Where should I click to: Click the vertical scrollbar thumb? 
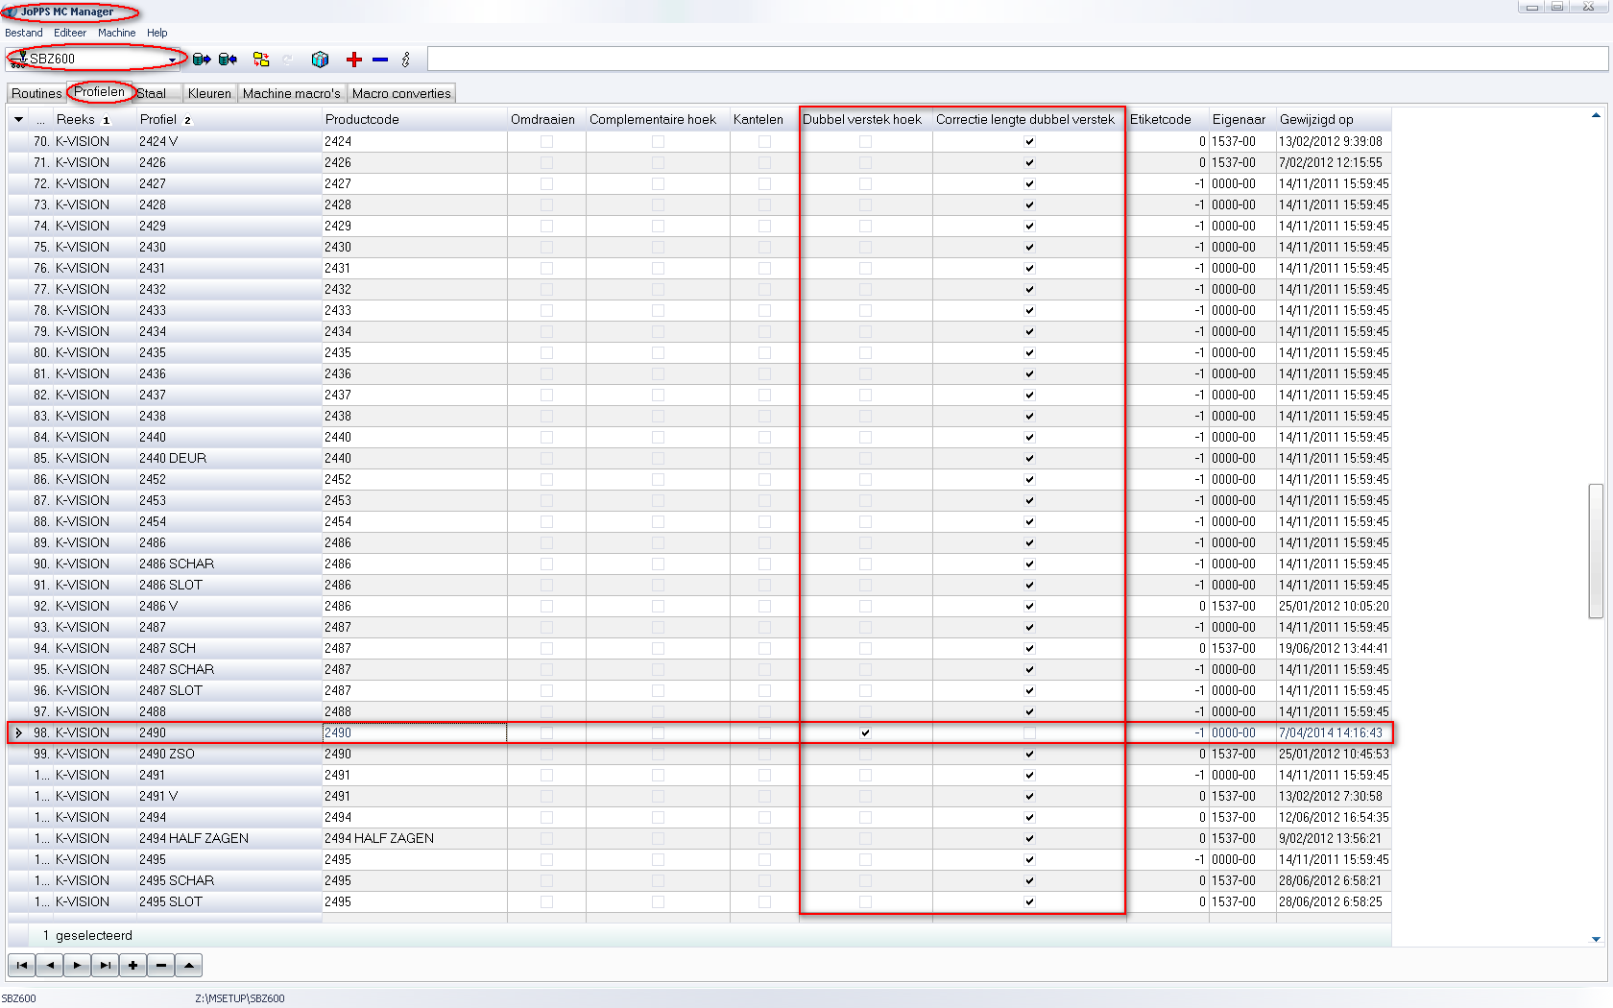pos(1596,551)
